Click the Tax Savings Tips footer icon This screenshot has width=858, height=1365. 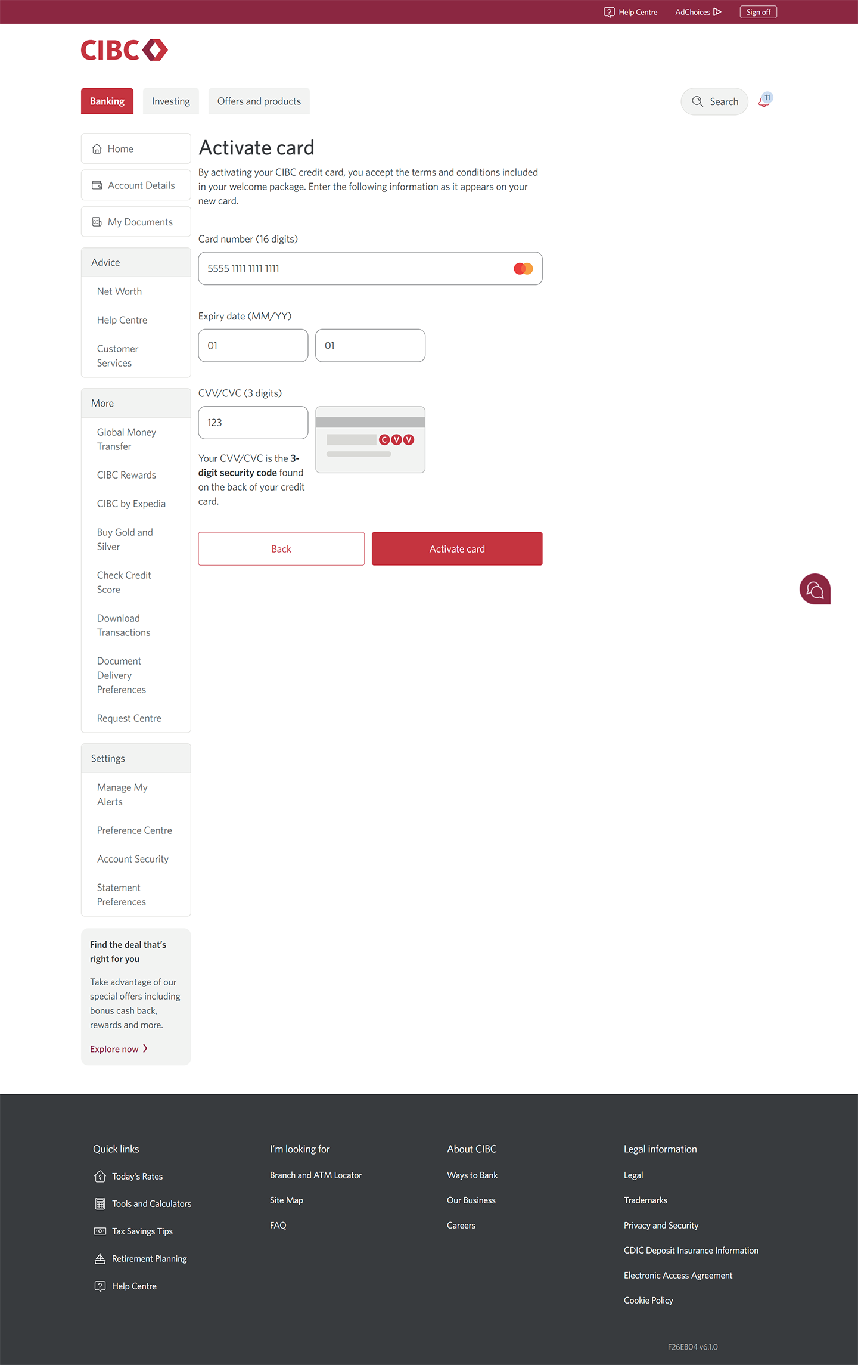[x=100, y=1231]
